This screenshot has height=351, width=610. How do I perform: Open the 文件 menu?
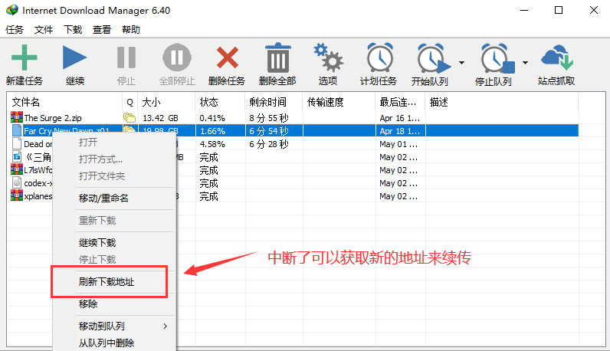pyautogui.click(x=44, y=30)
